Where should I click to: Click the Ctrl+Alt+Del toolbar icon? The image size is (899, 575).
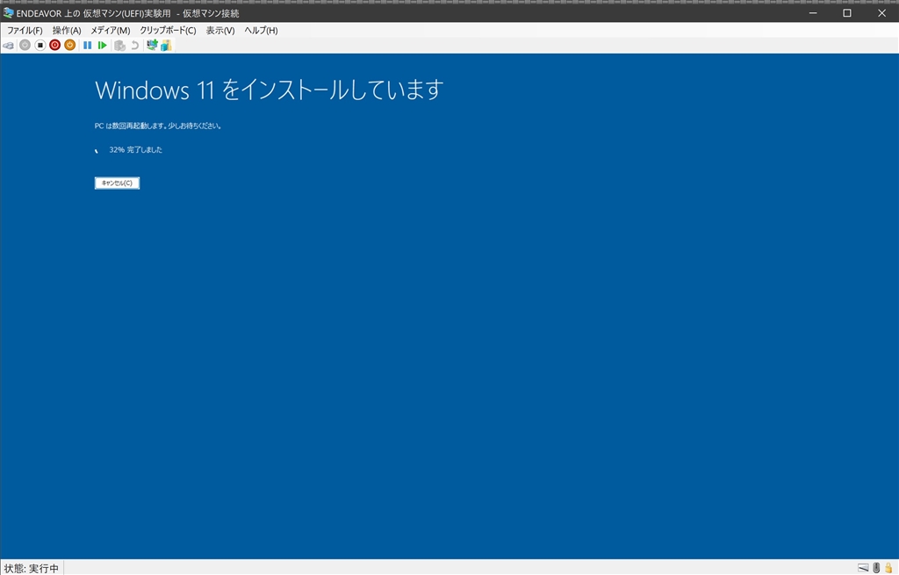pos(9,46)
